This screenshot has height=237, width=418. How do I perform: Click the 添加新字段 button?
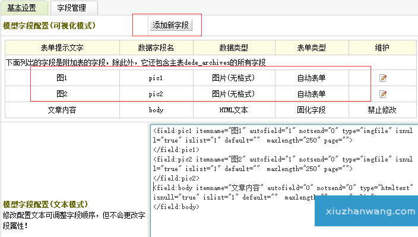tap(171, 26)
